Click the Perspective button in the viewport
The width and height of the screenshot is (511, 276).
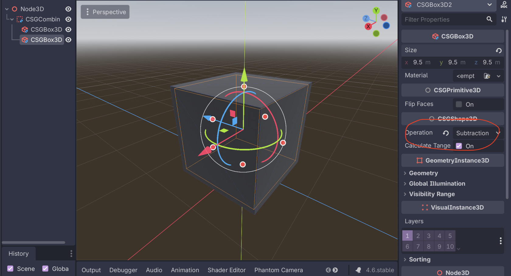tap(109, 12)
